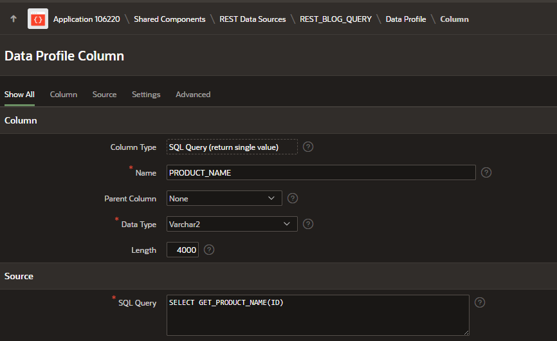Open help for Name field
557x341 pixels.
(486, 172)
